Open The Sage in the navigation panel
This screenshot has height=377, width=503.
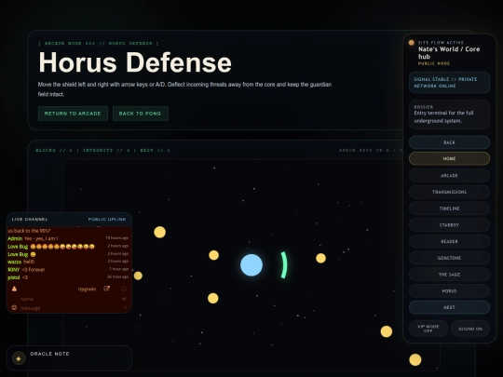click(449, 275)
